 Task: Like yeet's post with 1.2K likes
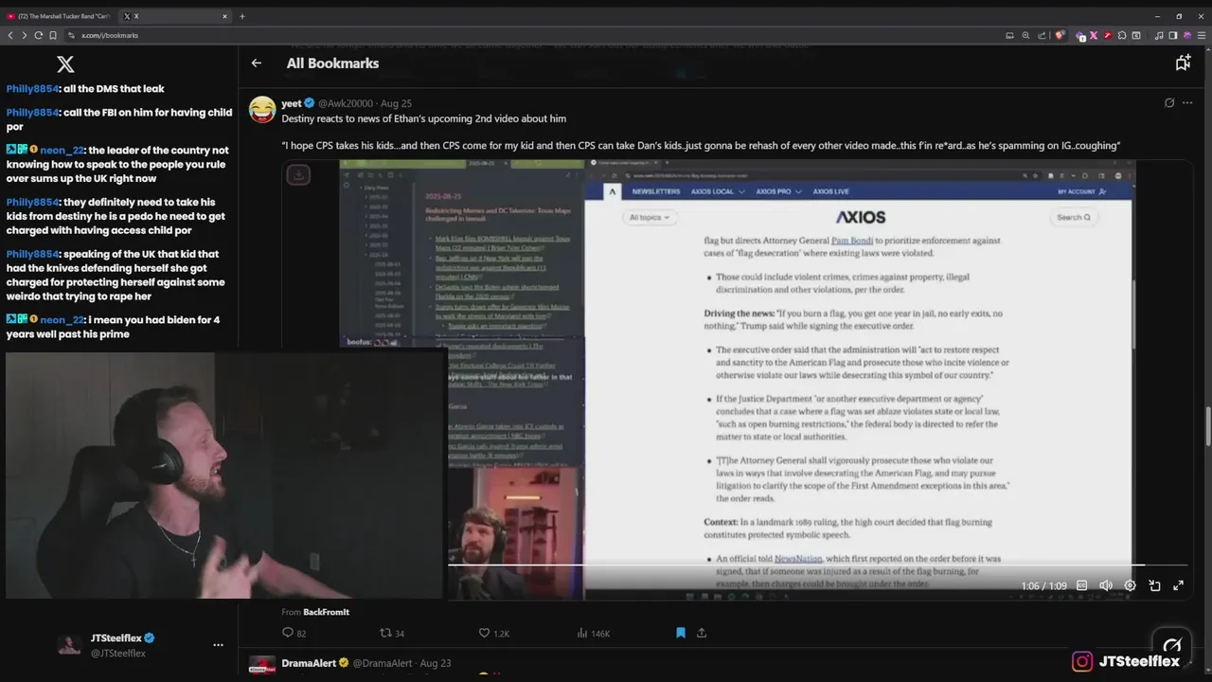(493, 633)
